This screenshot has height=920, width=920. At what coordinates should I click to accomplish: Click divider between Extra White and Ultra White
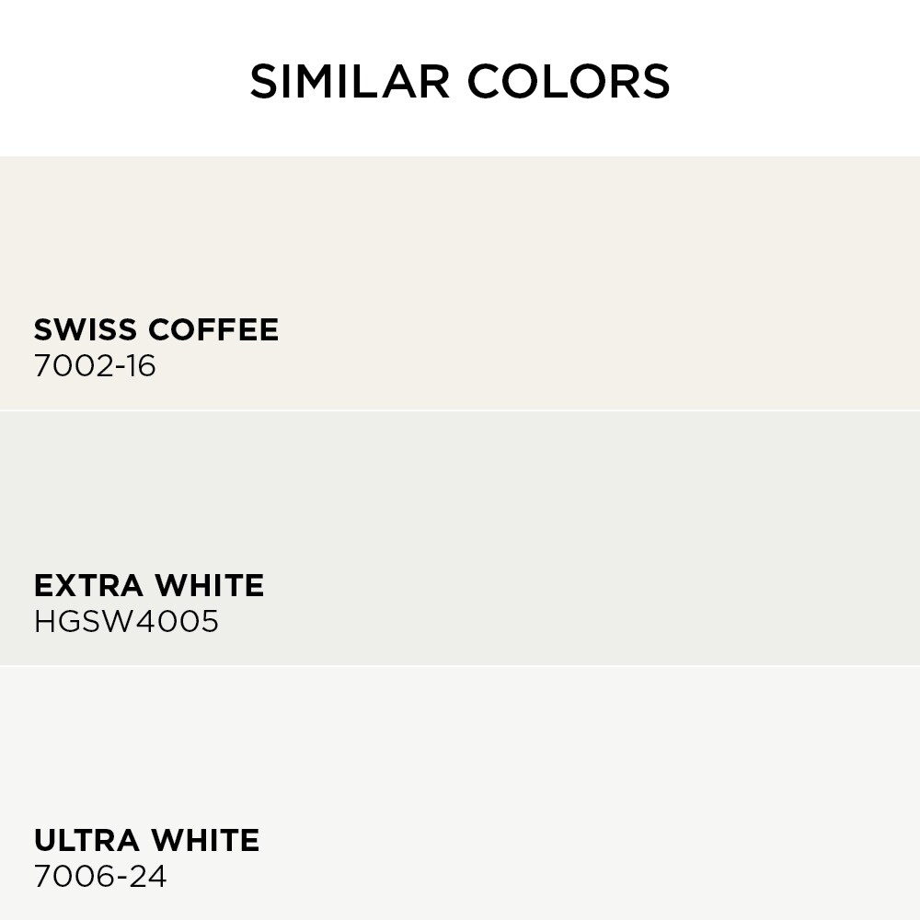point(460,666)
